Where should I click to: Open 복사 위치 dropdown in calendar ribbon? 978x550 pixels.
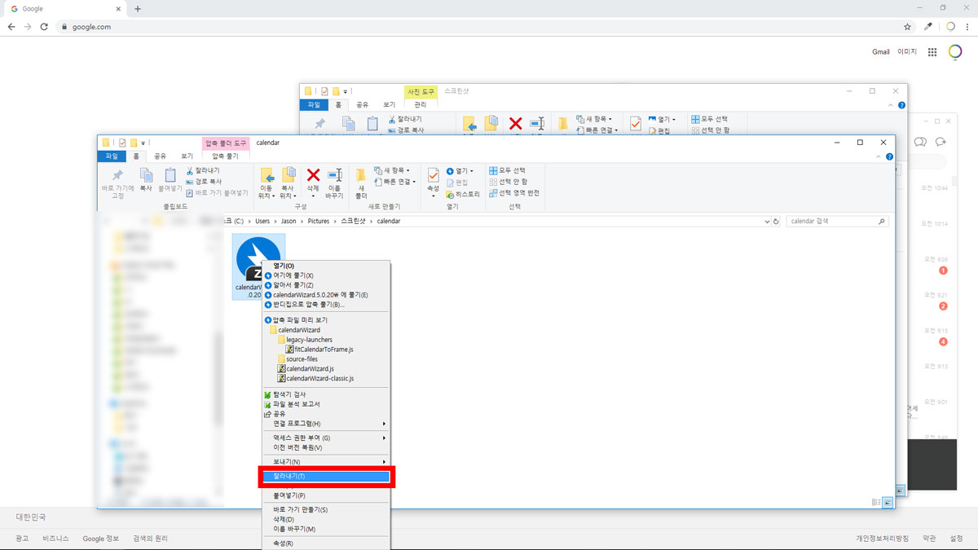pos(288,183)
